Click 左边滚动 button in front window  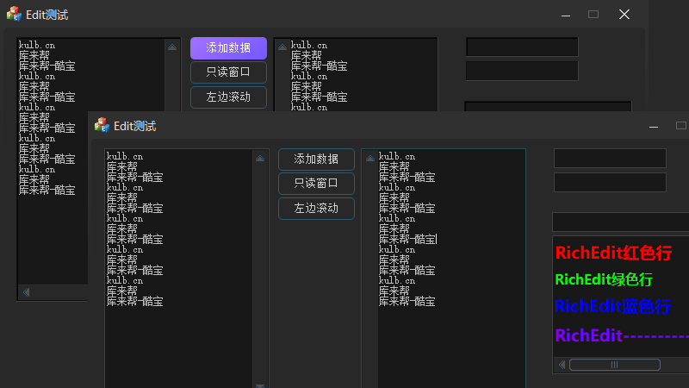point(316,209)
